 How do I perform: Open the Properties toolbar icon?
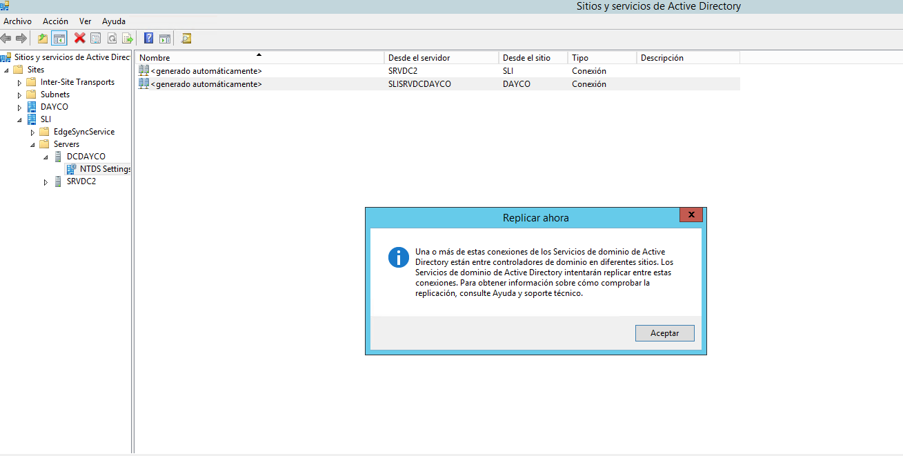96,39
